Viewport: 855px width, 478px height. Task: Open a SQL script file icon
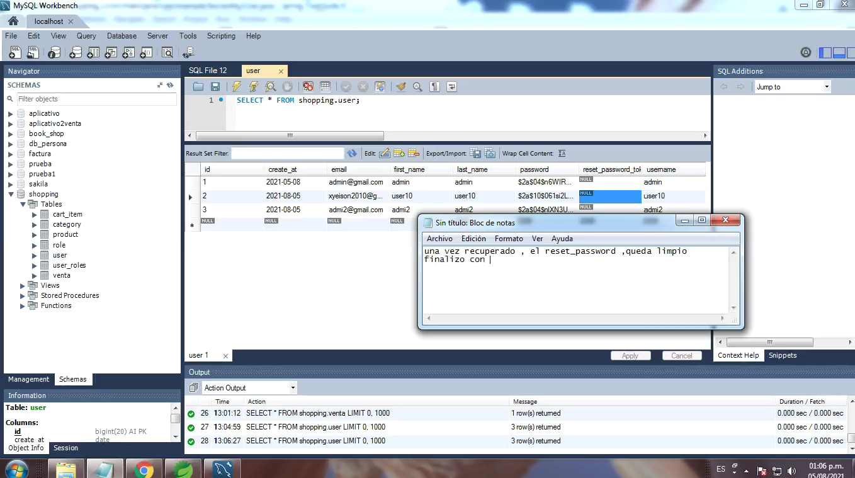tap(33, 53)
